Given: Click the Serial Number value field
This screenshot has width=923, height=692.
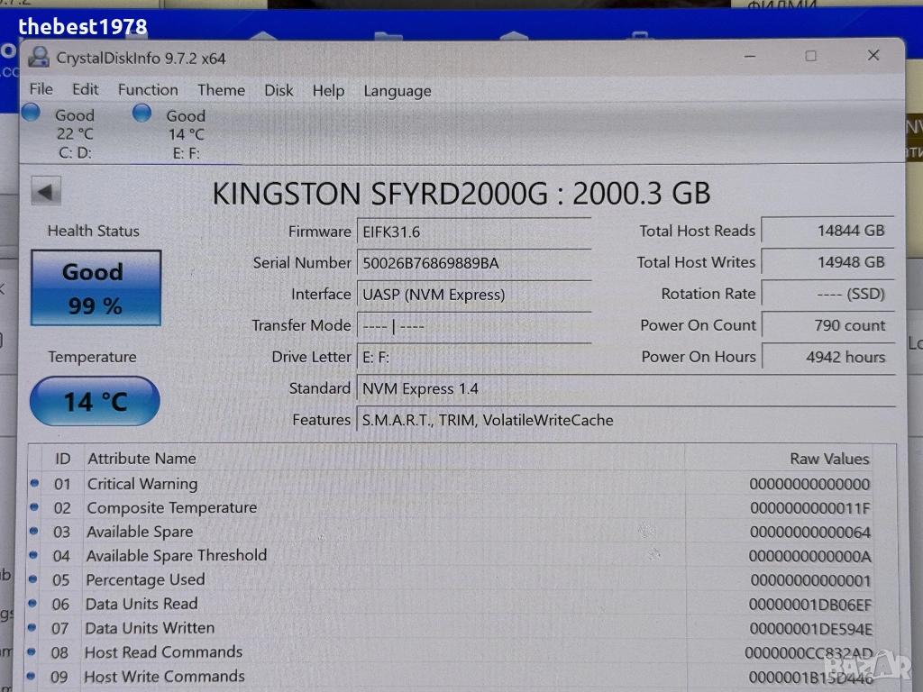Looking at the screenshot, I should (x=473, y=263).
